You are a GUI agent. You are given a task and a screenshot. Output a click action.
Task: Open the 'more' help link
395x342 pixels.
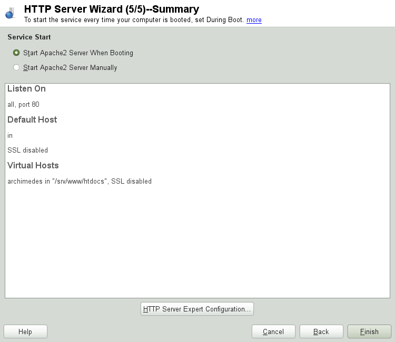(254, 20)
